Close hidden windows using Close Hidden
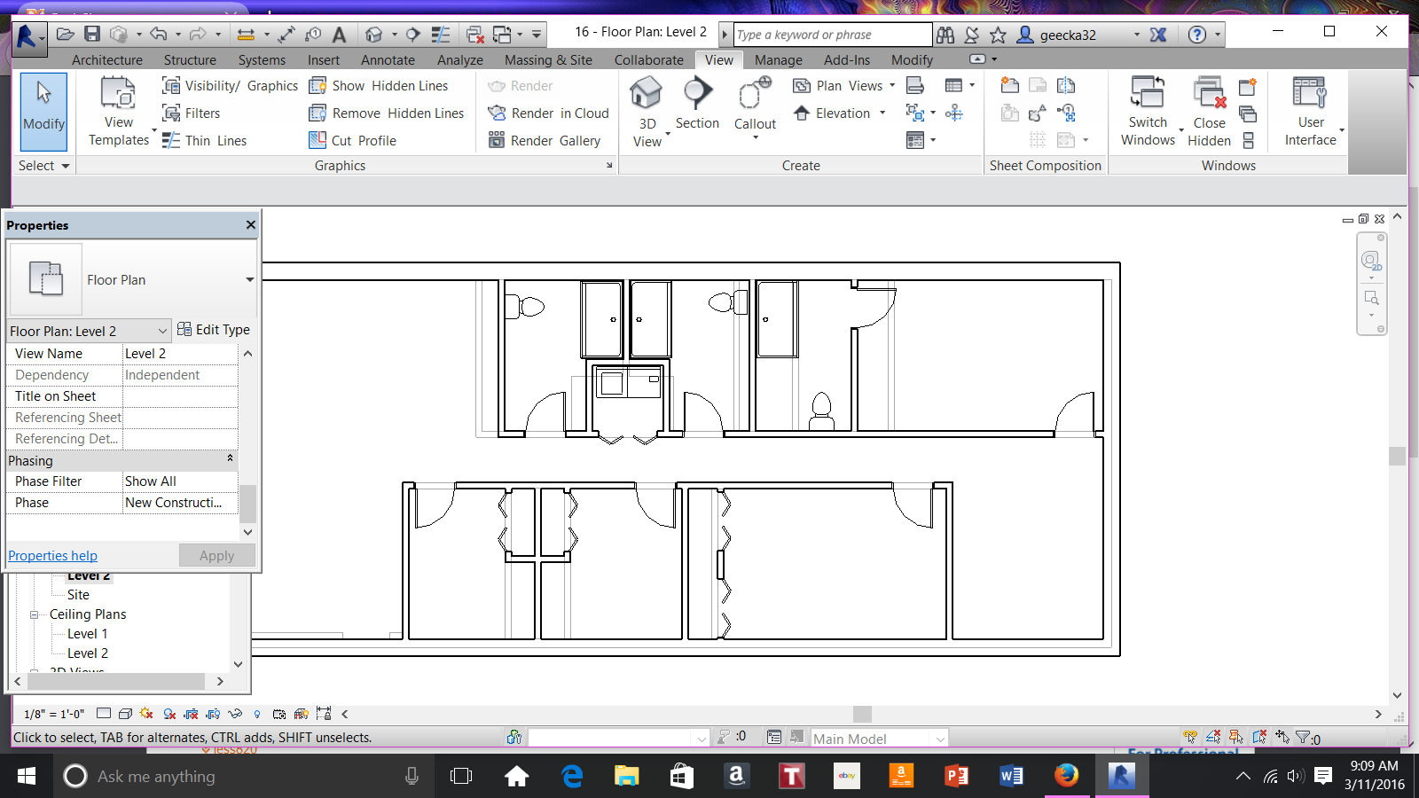Screen dimensions: 1419x798 coord(1209,111)
